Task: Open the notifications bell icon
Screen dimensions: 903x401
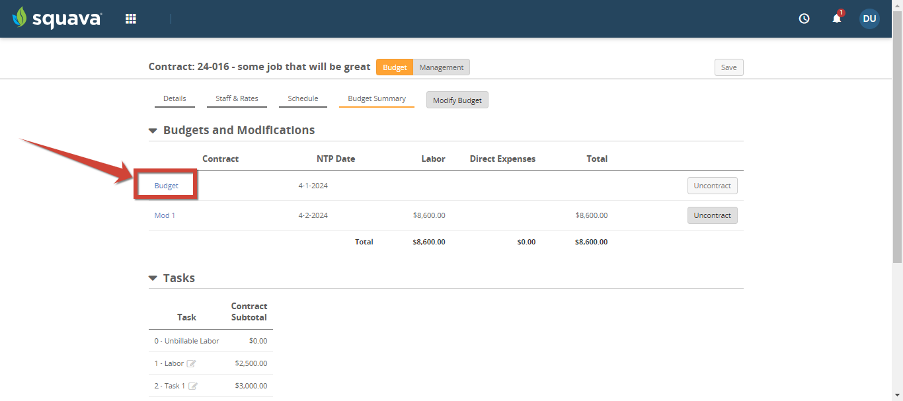Action: click(x=837, y=18)
